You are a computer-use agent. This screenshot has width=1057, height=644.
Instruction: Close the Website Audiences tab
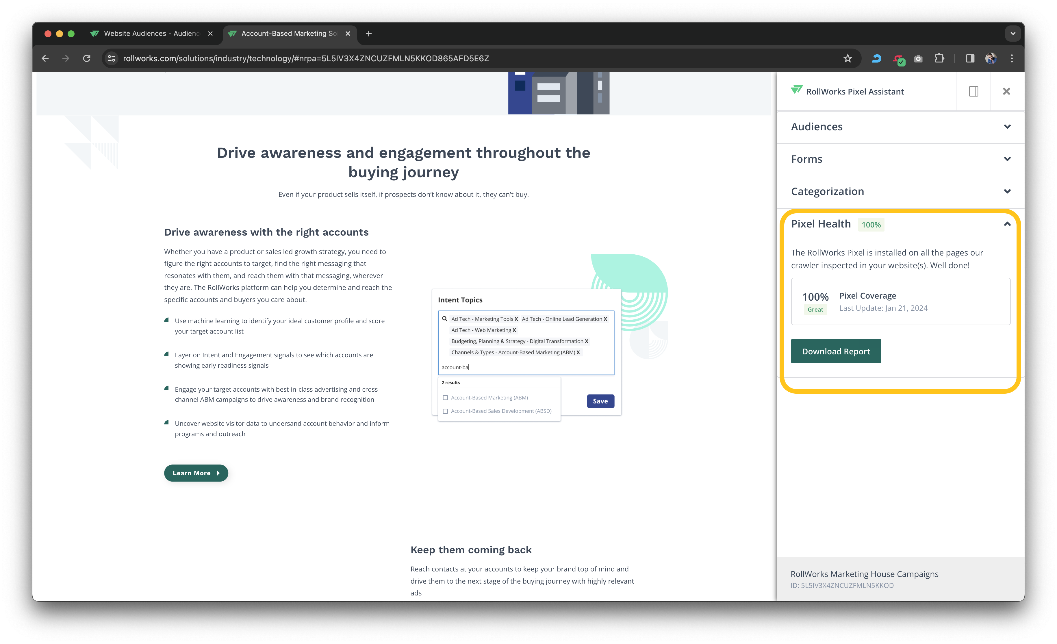click(x=210, y=34)
